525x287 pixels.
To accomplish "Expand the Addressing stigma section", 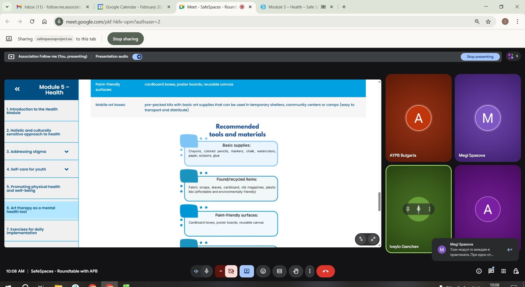I will point(66,152).
